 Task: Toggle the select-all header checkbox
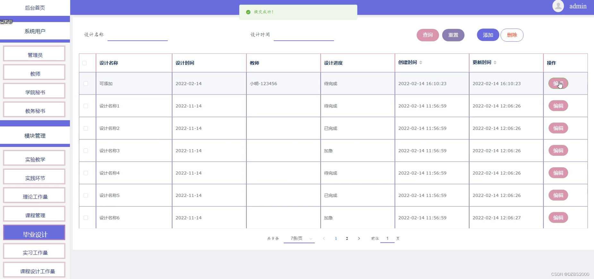[85, 63]
